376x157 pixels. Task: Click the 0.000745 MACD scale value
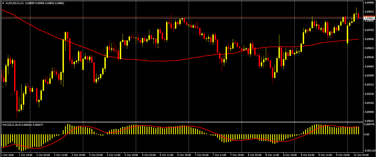point(369,124)
